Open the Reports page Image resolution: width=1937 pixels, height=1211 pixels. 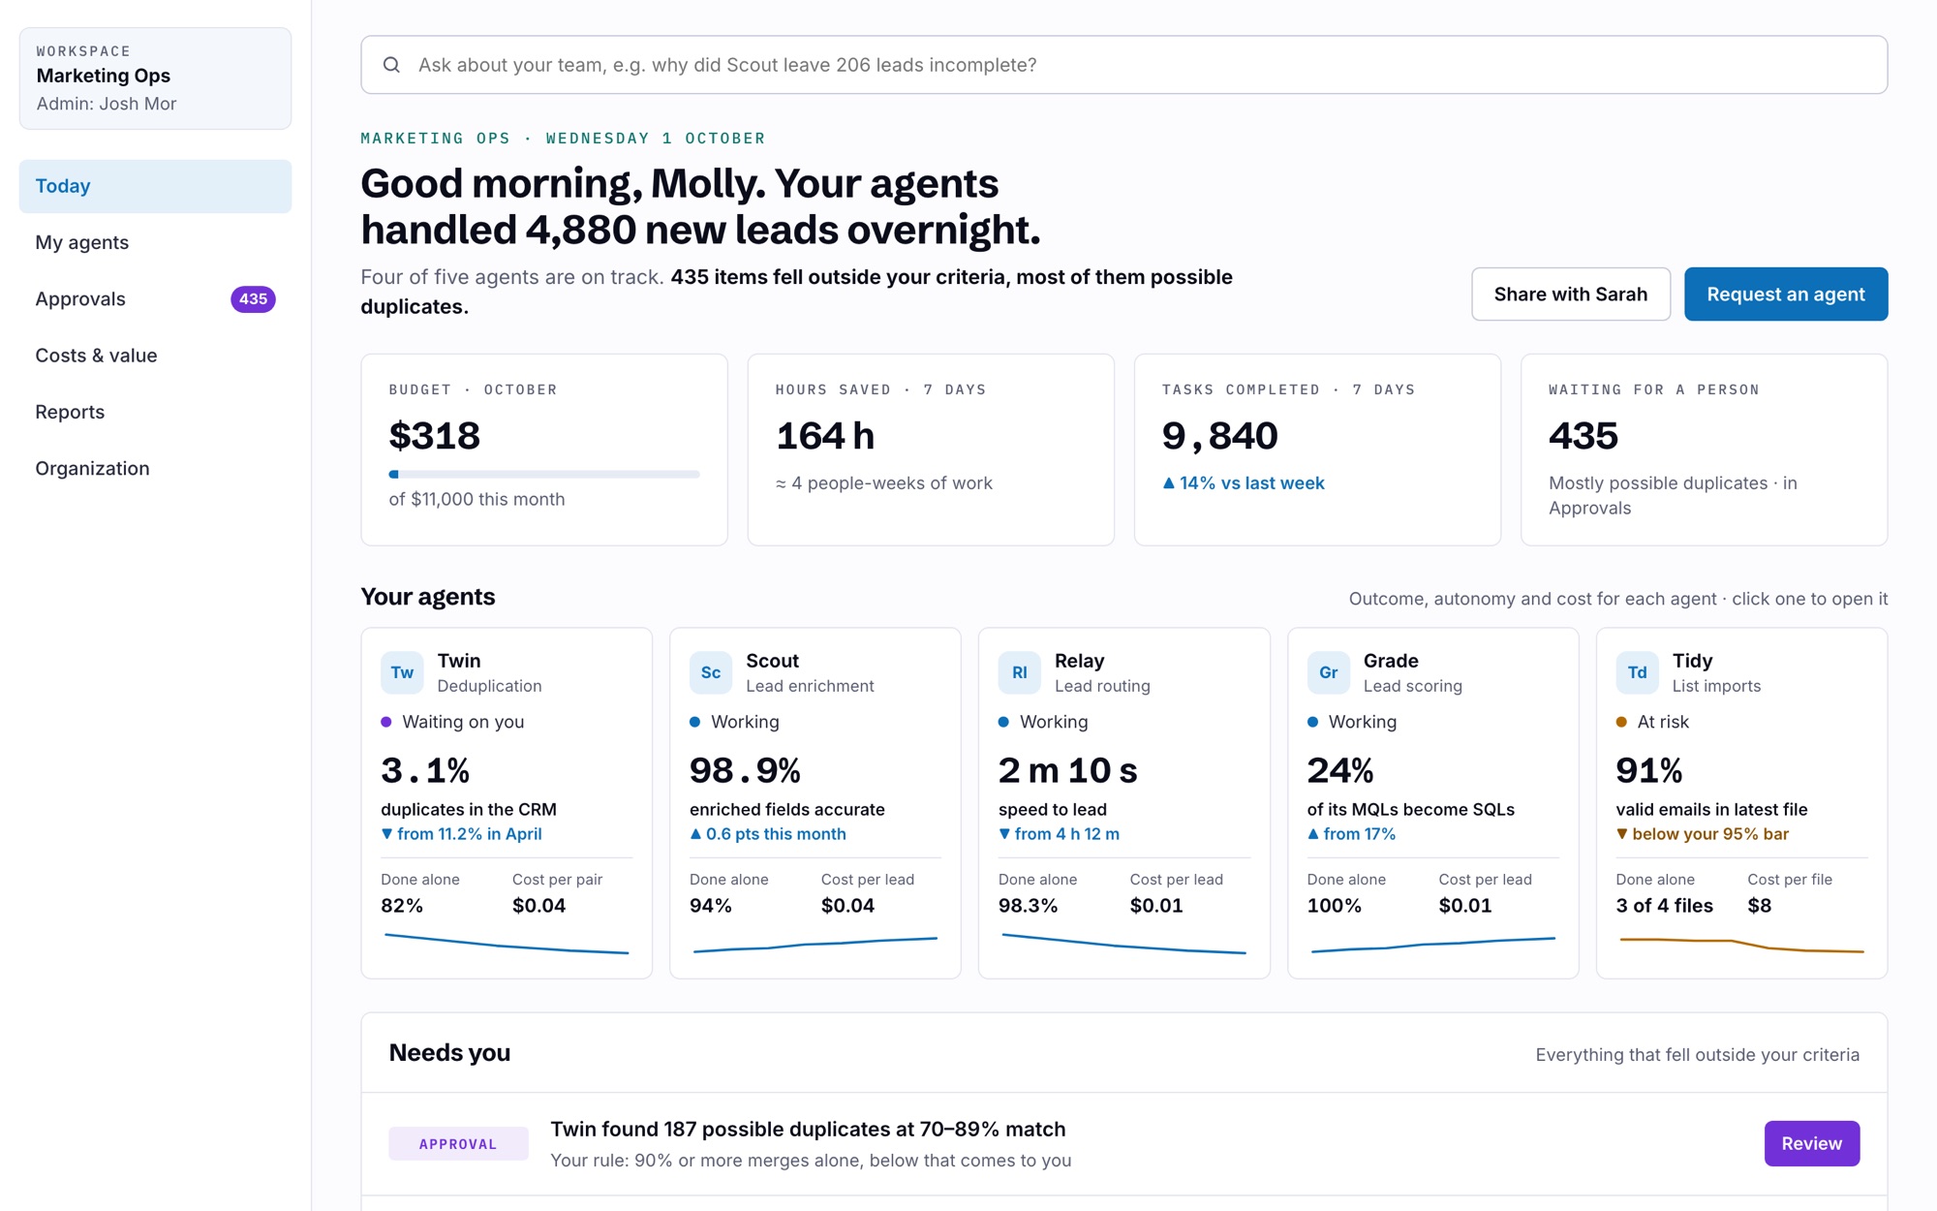(x=155, y=412)
